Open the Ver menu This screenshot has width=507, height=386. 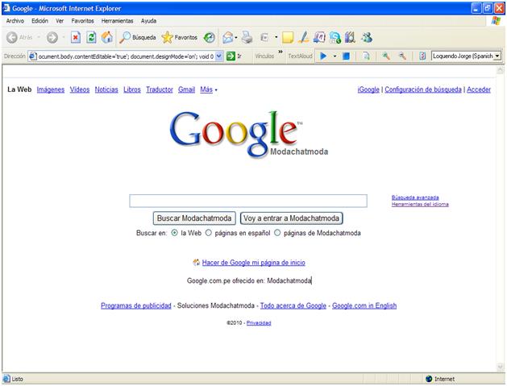click(x=60, y=21)
